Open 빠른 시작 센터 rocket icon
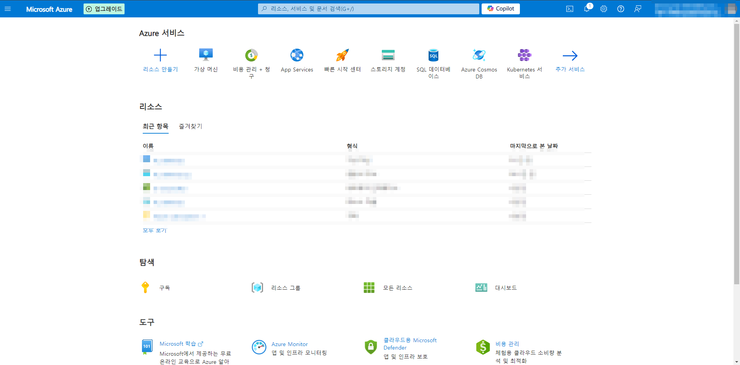This screenshot has width=740, height=365. pos(342,55)
